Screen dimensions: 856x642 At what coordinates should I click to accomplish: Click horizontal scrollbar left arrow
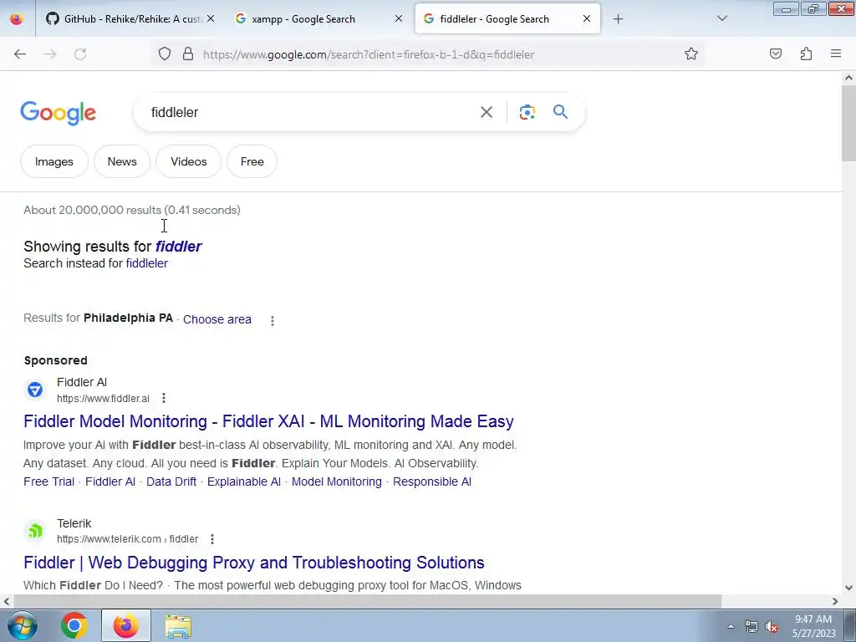pyautogui.click(x=7, y=602)
